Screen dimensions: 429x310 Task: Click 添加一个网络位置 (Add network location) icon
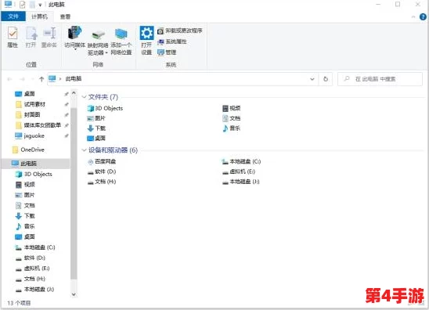click(x=121, y=41)
